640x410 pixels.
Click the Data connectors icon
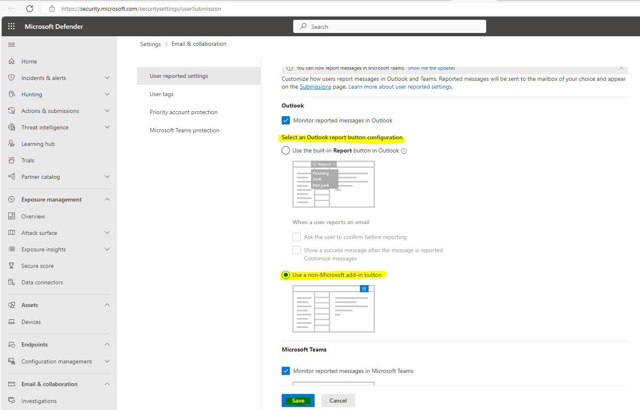(12, 282)
